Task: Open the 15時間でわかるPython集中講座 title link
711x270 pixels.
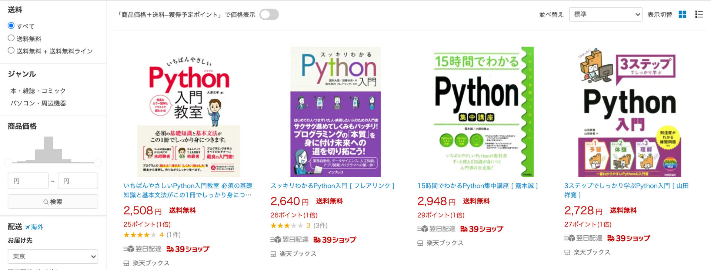Action: pos(477,186)
